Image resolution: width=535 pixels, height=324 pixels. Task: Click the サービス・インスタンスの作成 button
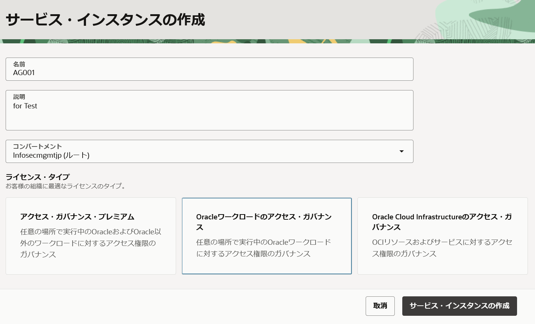pyautogui.click(x=459, y=306)
